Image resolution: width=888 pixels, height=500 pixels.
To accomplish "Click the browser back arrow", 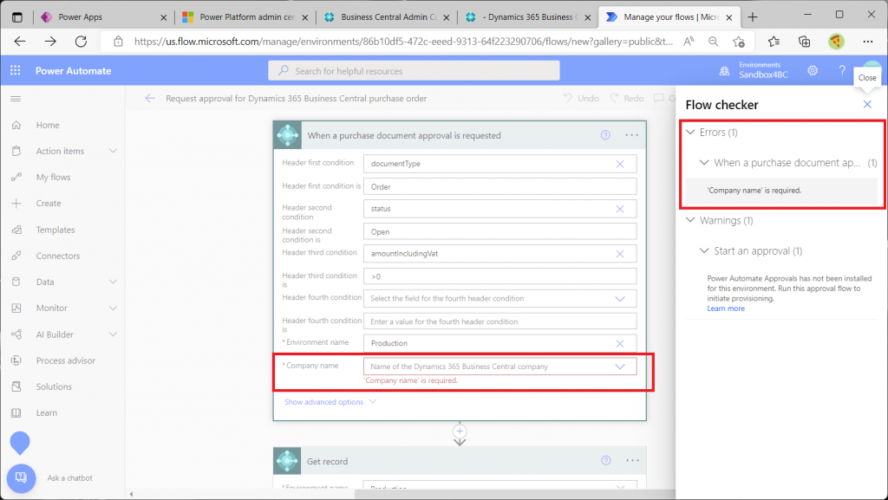I will point(20,42).
